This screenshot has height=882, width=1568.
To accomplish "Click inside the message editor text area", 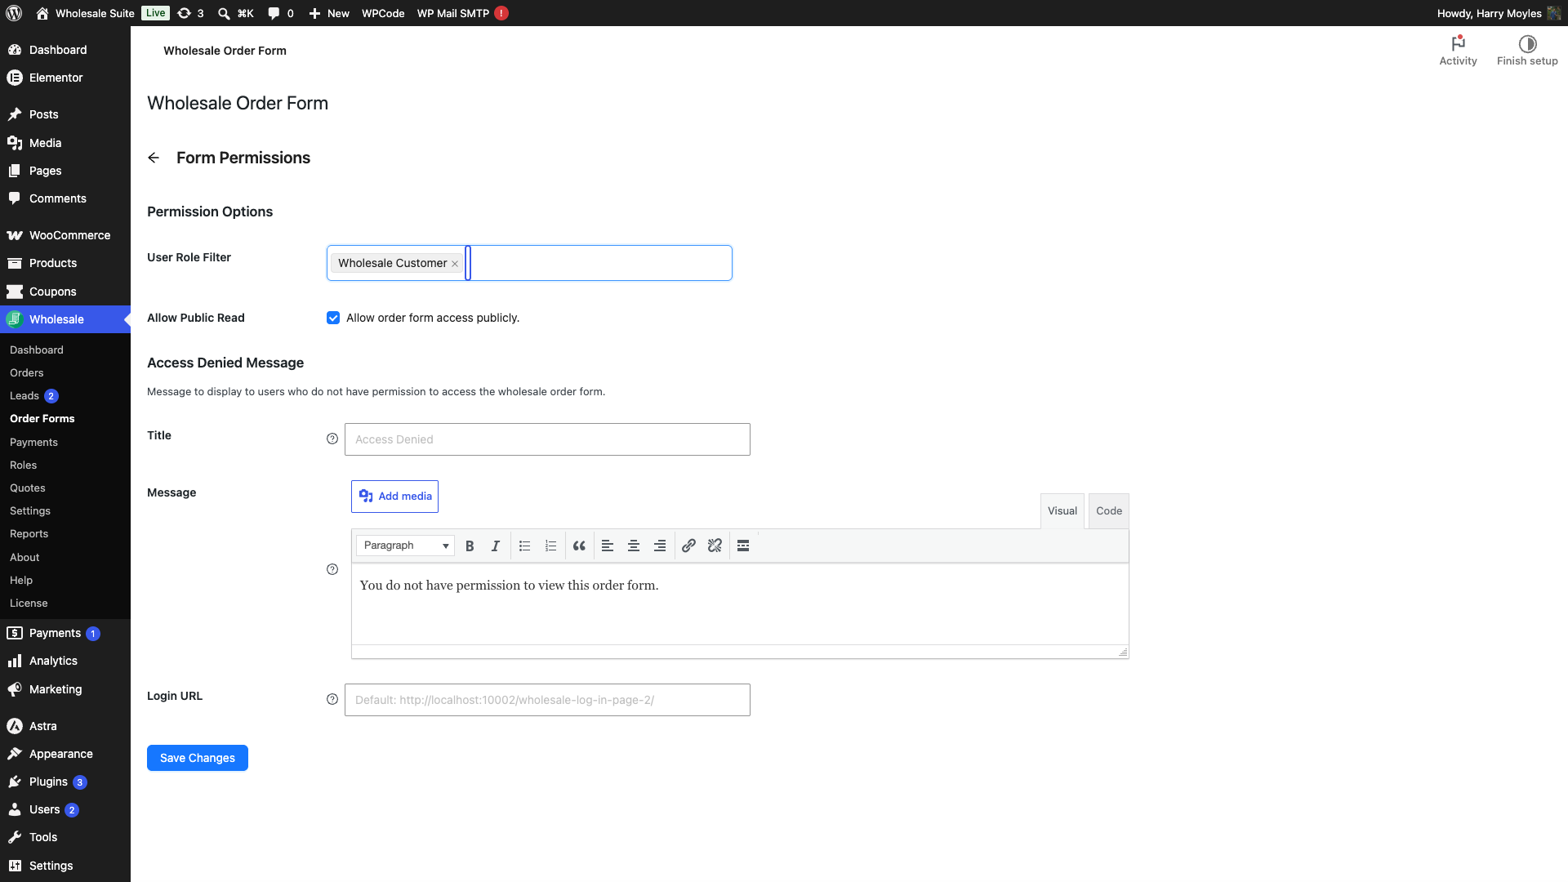I will pos(740,604).
